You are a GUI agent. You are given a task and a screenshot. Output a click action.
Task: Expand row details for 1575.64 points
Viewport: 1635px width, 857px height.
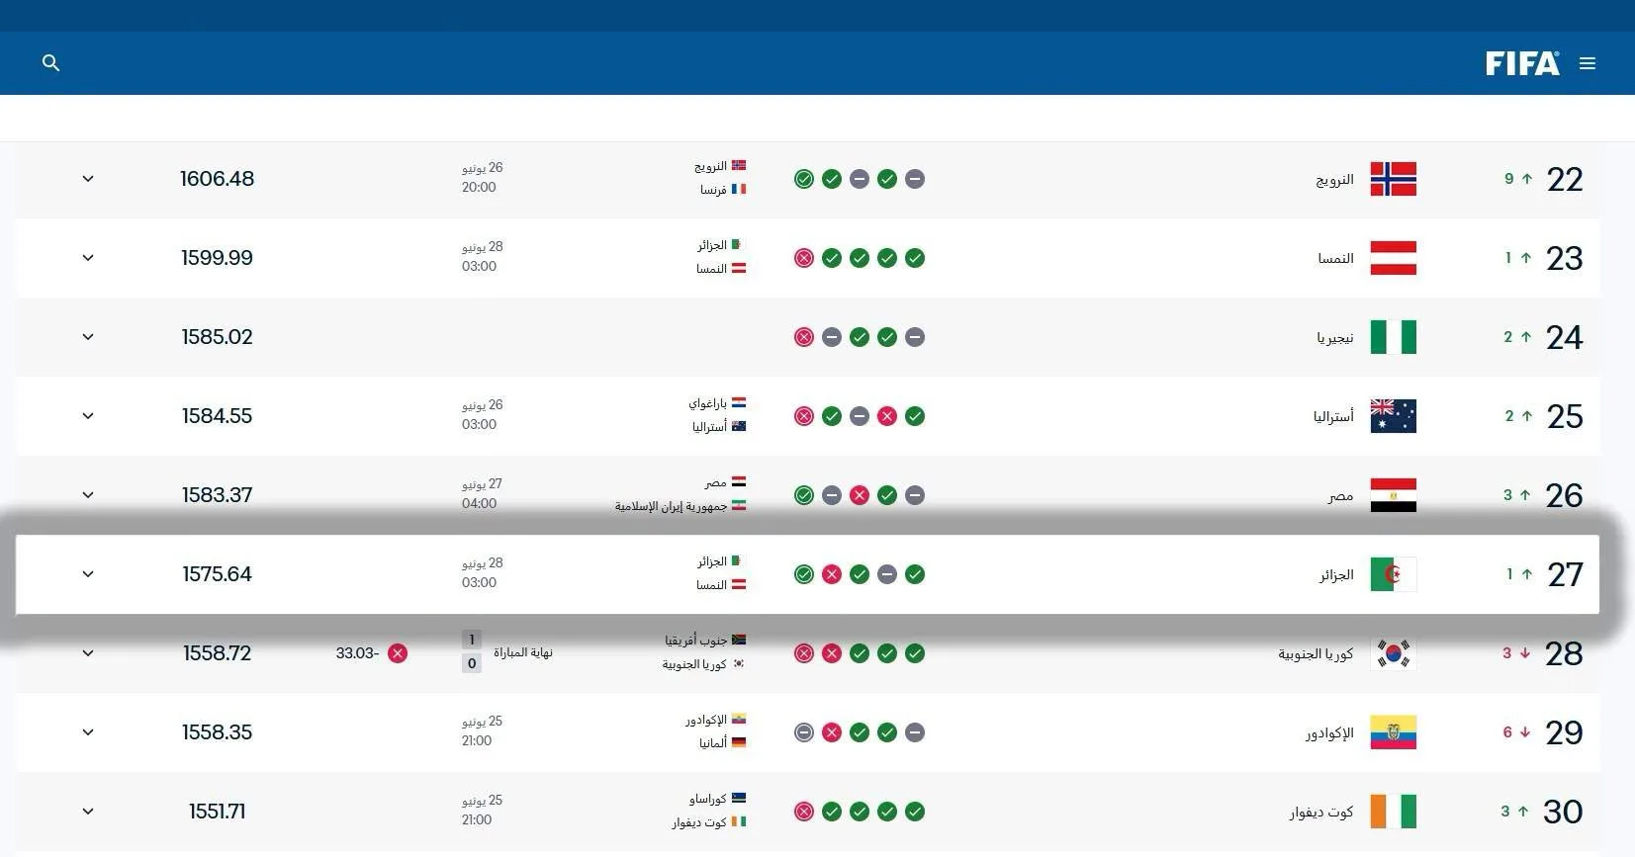[88, 574]
